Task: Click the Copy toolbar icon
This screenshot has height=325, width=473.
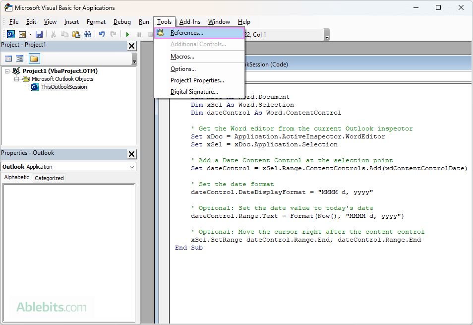Action: pos(64,34)
